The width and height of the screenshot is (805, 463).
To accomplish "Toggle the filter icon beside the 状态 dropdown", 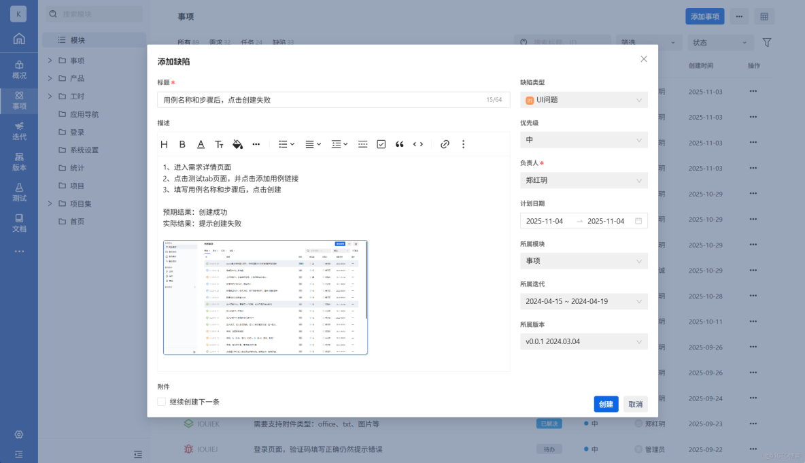I will [x=766, y=42].
